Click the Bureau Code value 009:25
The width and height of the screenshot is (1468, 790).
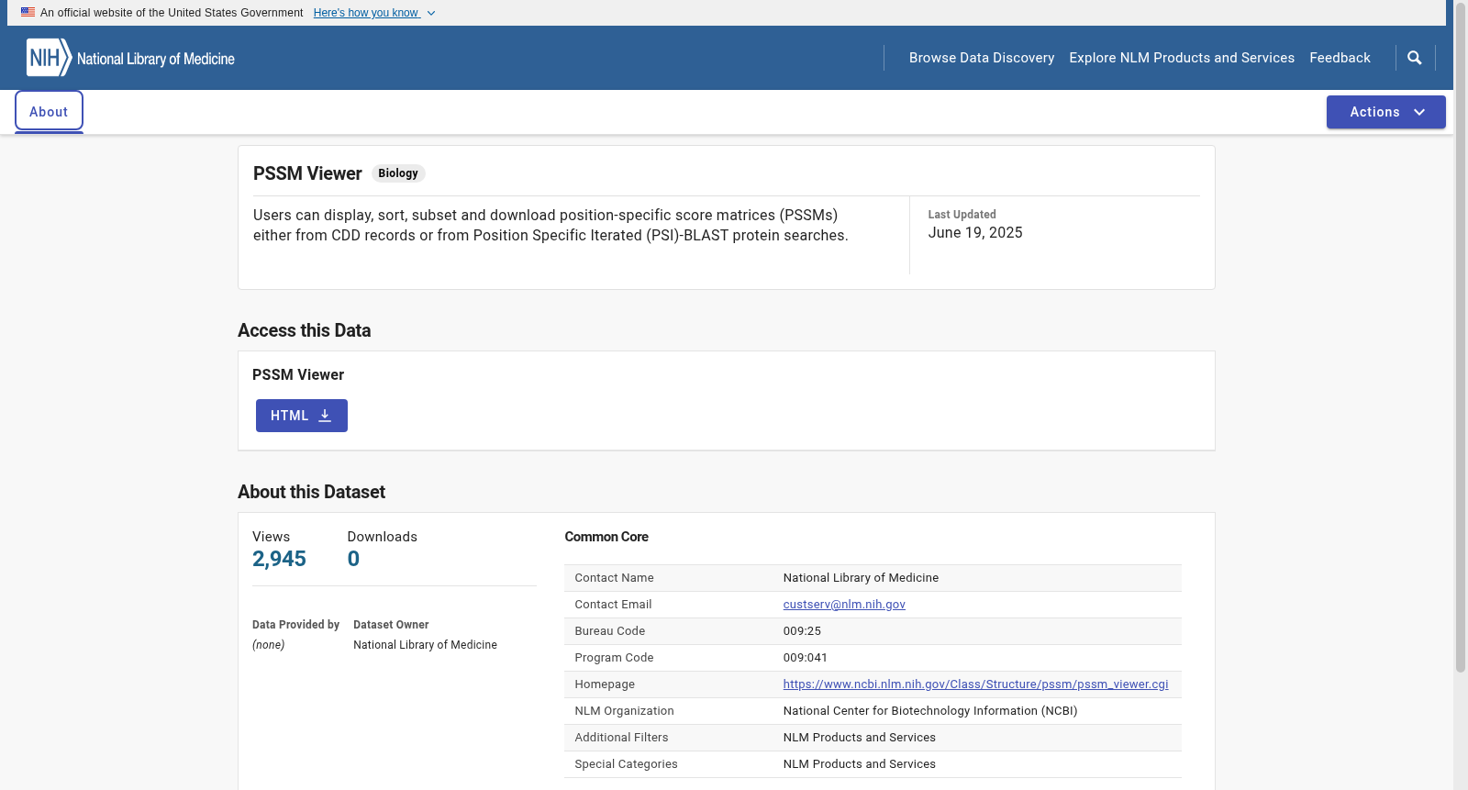pyautogui.click(x=802, y=631)
